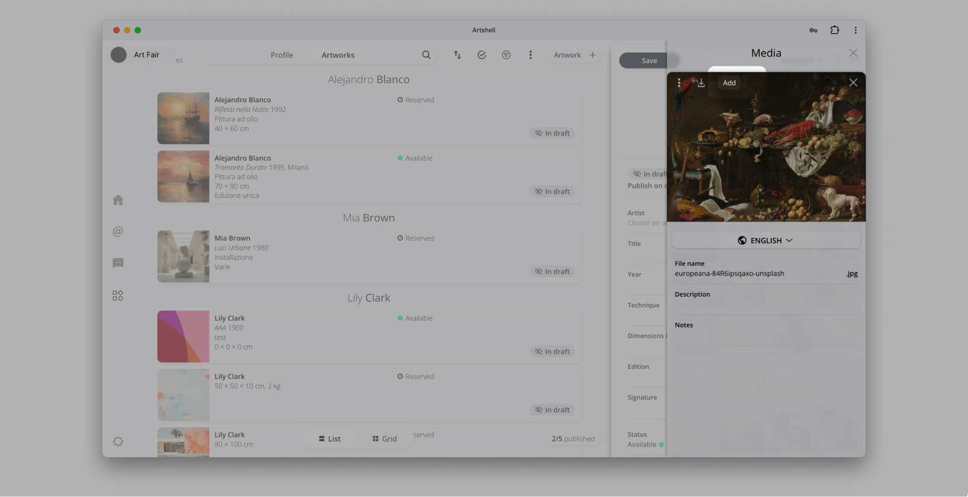Open the Home sidebar icon
This screenshot has height=497, width=968.
point(118,200)
